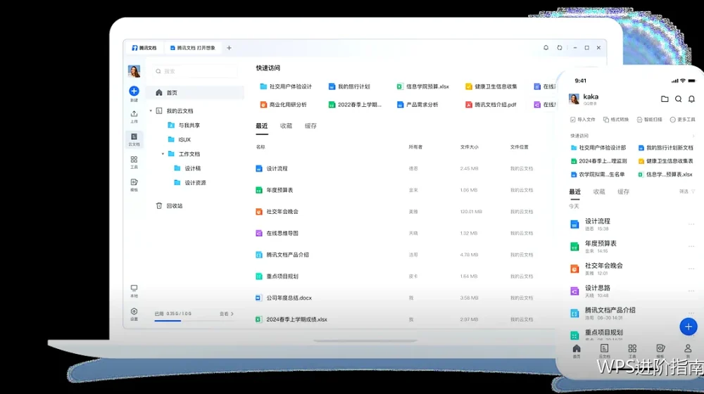Open 设计资源 folder in sidebar
The width and height of the screenshot is (704, 394).
pos(190,183)
